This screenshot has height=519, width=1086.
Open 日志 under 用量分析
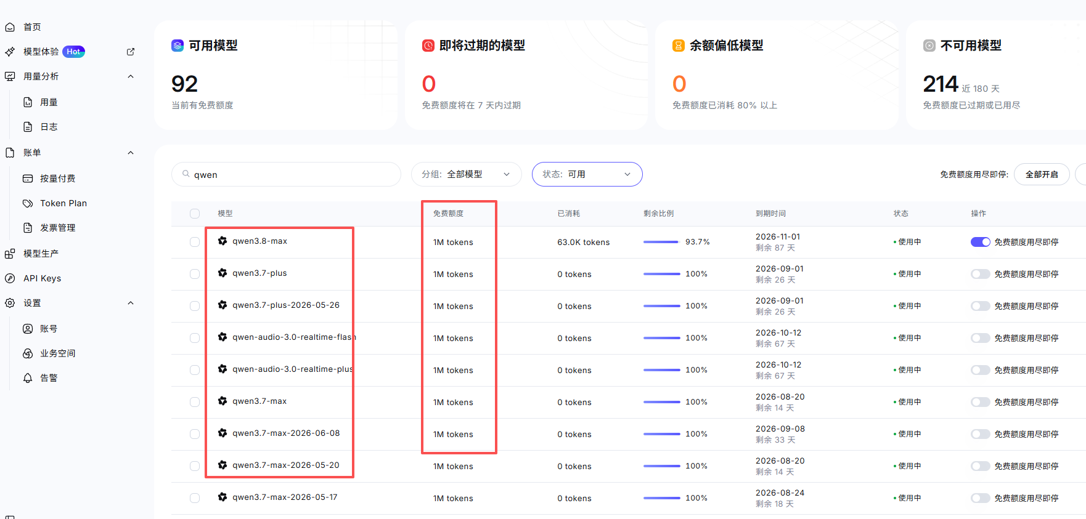tap(49, 127)
